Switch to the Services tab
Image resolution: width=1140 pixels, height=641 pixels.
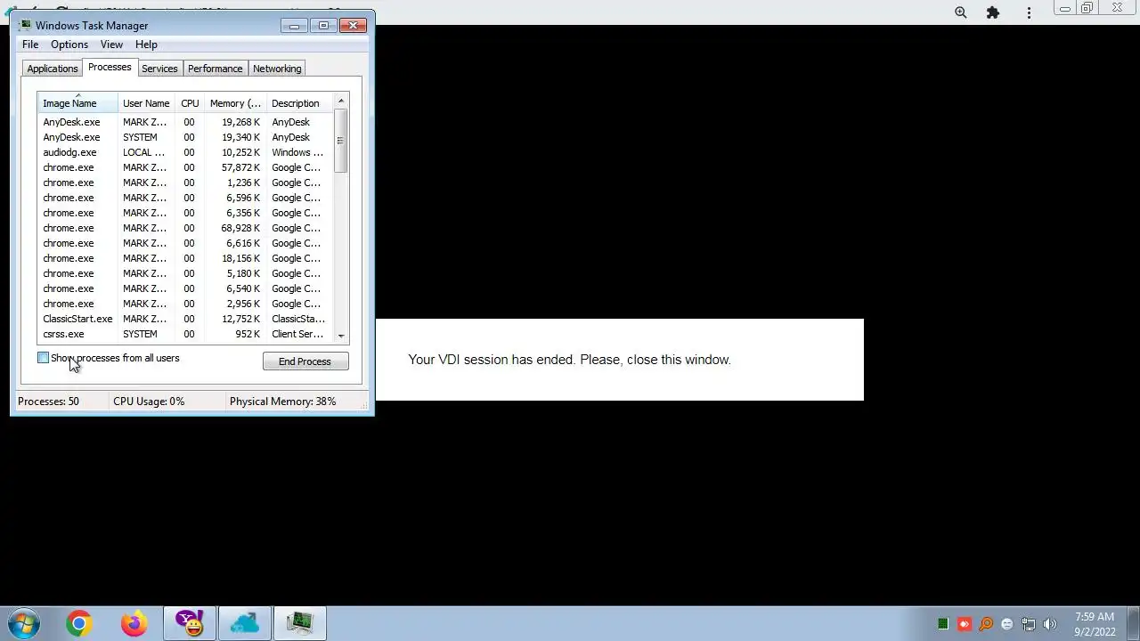[x=159, y=69]
